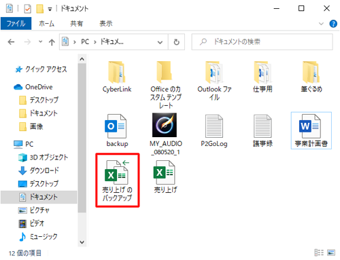Switch to the 表示 ribbon tab
The width and height of the screenshot is (340, 260).
point(106,24)
